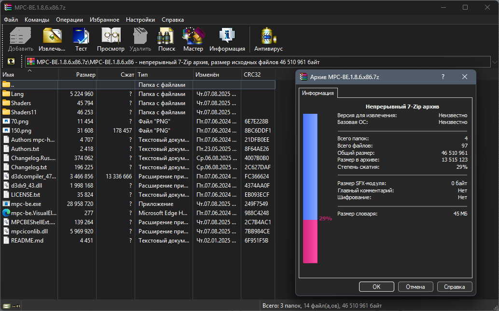This screenshot has width=499, height=311.
Task: Select the Authors.txt file row
Action: [138, 149]
